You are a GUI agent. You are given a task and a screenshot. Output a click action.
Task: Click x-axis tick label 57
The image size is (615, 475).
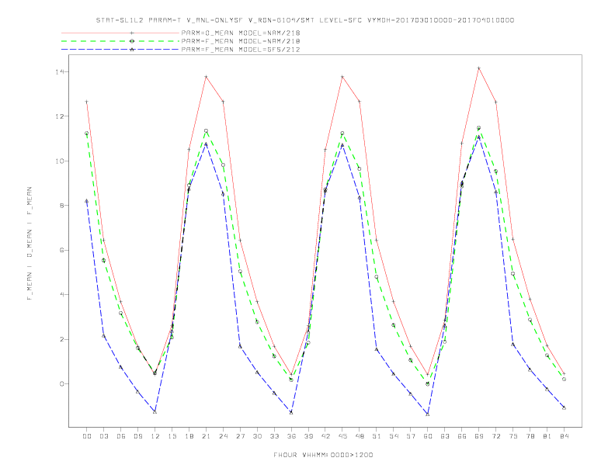[x=411, y=436]
